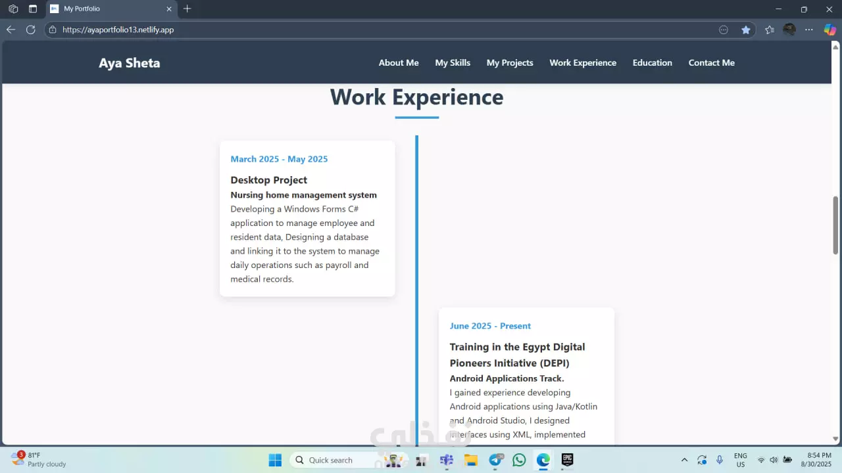Close the My Portfolio tab
842x473 pixels.
click(169, 9)
